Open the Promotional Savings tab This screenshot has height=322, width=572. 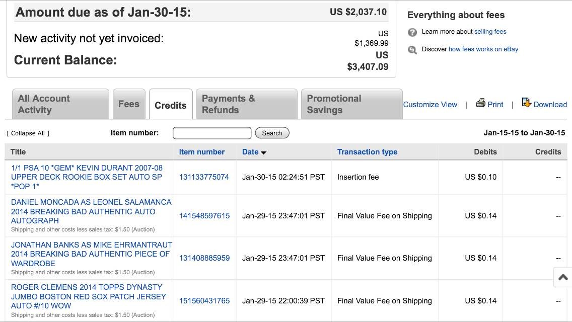351,104
